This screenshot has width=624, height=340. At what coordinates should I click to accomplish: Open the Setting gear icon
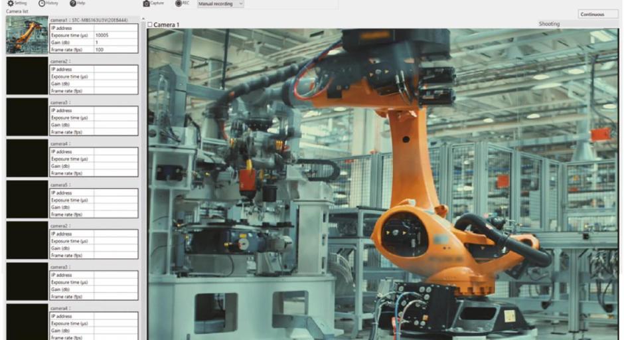coord(11,3)
